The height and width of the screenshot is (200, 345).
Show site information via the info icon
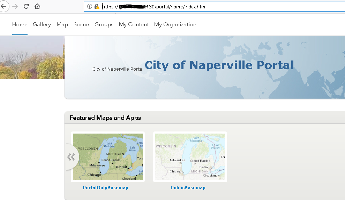tap(90, 6)
